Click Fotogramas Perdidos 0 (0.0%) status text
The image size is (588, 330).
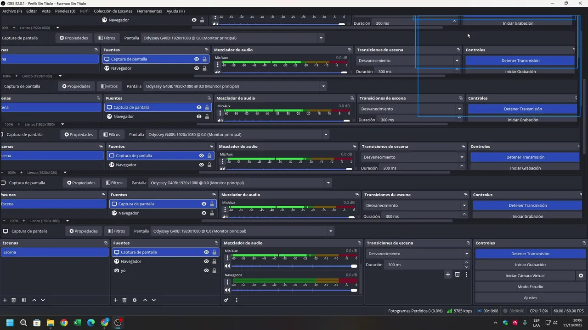pyautogui.click(x=415, y=311)
